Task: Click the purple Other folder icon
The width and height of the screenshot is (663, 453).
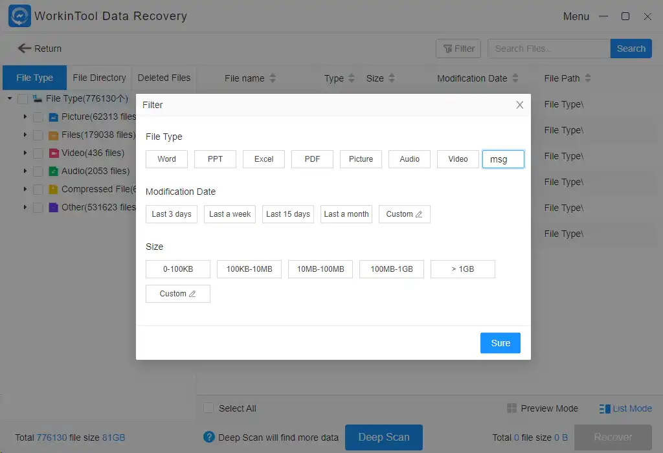Action: (53, 208)
